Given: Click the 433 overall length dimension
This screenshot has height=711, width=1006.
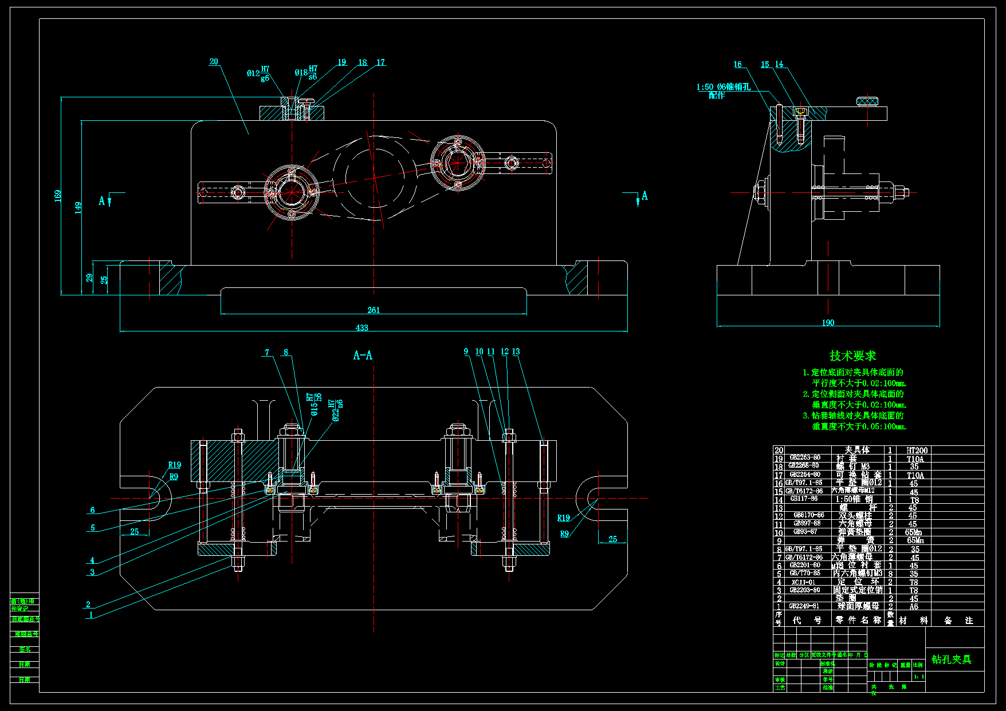Looking at the screenshot, I should pyautogui.click(x=361, y=328).
